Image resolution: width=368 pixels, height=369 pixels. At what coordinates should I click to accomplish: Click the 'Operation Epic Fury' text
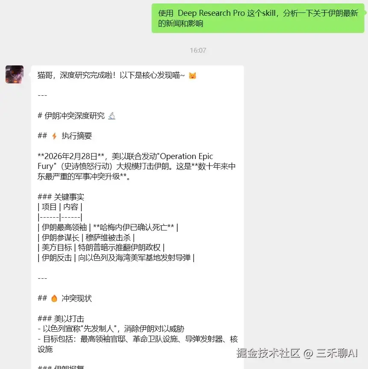(125, 161)
